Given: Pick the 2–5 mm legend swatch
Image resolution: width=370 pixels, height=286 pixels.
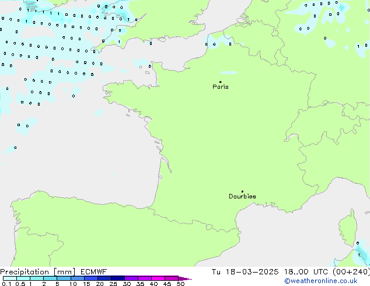Looking at the screenshot, I should click(x=50, y=278).
